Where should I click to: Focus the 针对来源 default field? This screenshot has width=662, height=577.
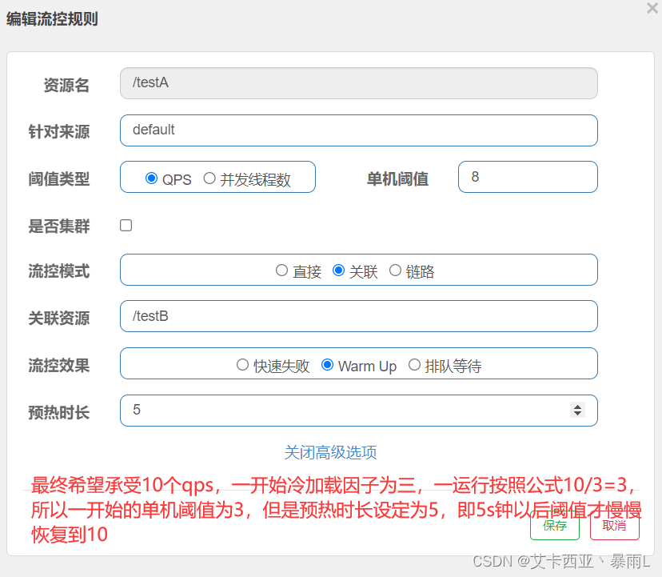(359, 130)
